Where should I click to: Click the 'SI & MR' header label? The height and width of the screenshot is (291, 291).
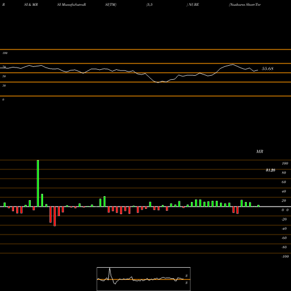point(31,5)
